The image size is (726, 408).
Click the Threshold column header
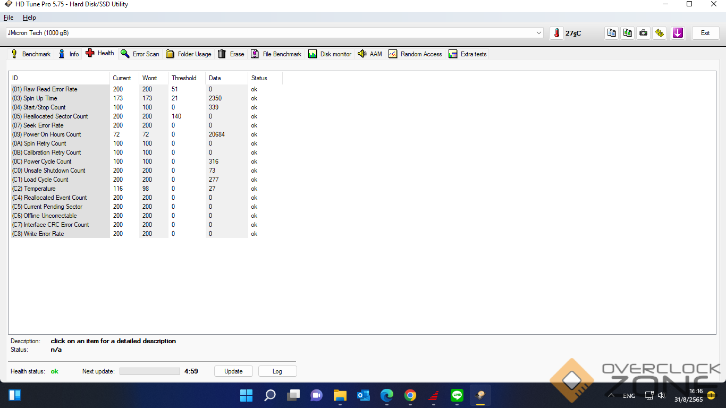[x=187, y=78]
